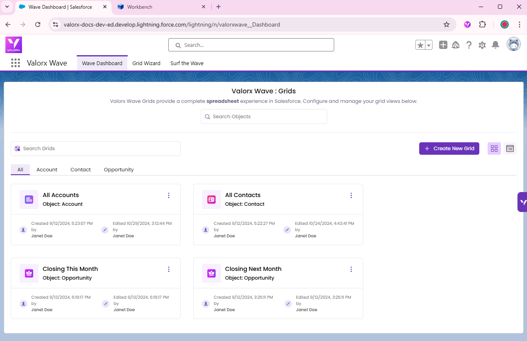Open All Contacts card options menu
Viewport: 527px width, 341px height.
click(351, 195)
